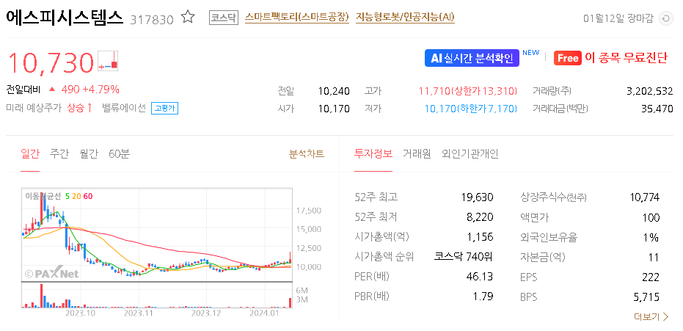The width and height of the screenshot is (683, 331).
Task: Select the 투자정보 tab
Action: click(373, 153)
